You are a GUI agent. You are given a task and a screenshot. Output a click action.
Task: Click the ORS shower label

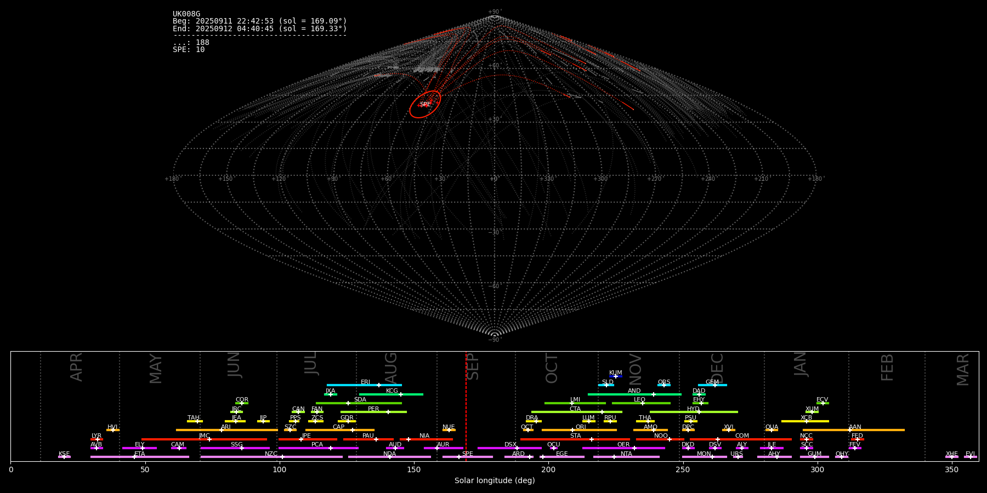pos(663,382)
